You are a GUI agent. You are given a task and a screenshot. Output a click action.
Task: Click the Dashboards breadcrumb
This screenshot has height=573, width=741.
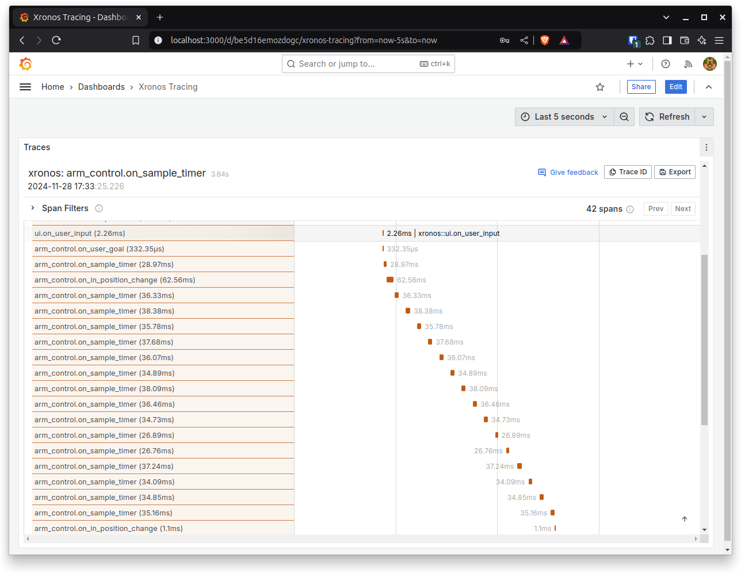point(101,87)
